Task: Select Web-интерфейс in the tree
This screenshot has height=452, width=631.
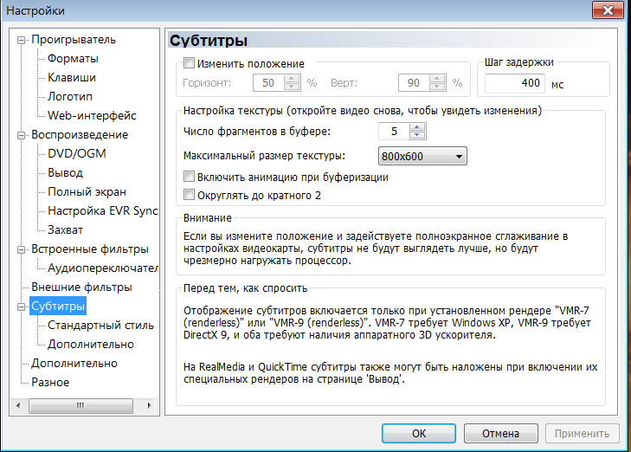Action: point(92,115)
